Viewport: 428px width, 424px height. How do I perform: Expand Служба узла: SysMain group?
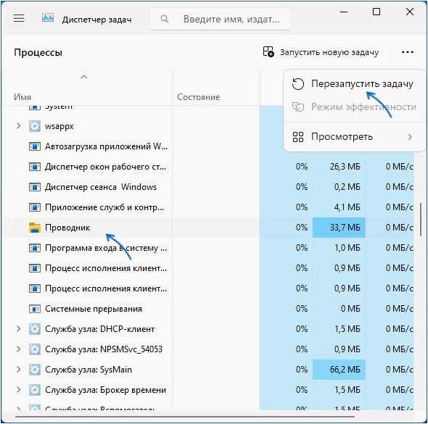(x=18, y=370)
